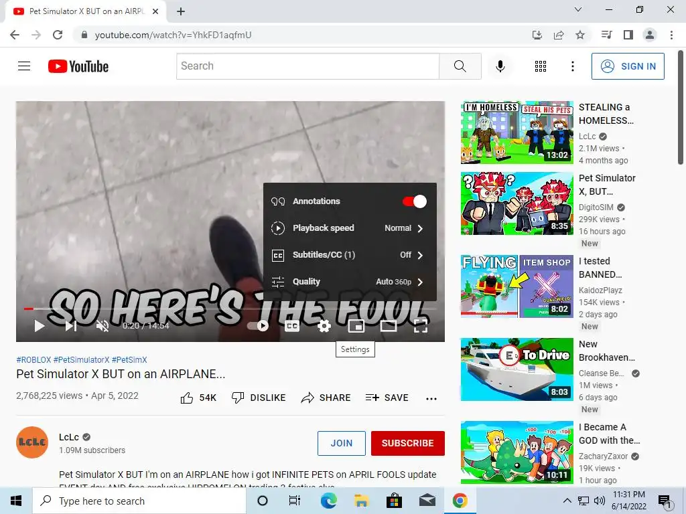Screen dimensions: 686x514
Task: Start voice search with the microphone icon
Action: tap(500, 66)
